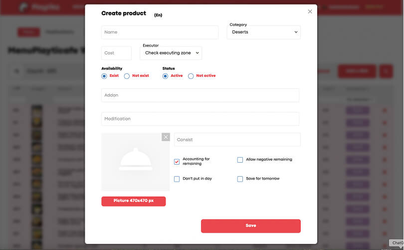
Task: Click the Create product title
Action: click(x=124, y=13)
